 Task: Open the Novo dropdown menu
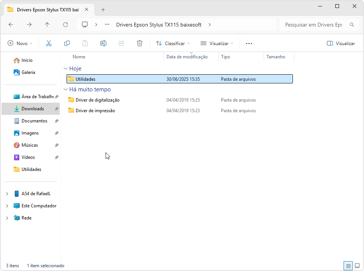click(x=20, y=43)
